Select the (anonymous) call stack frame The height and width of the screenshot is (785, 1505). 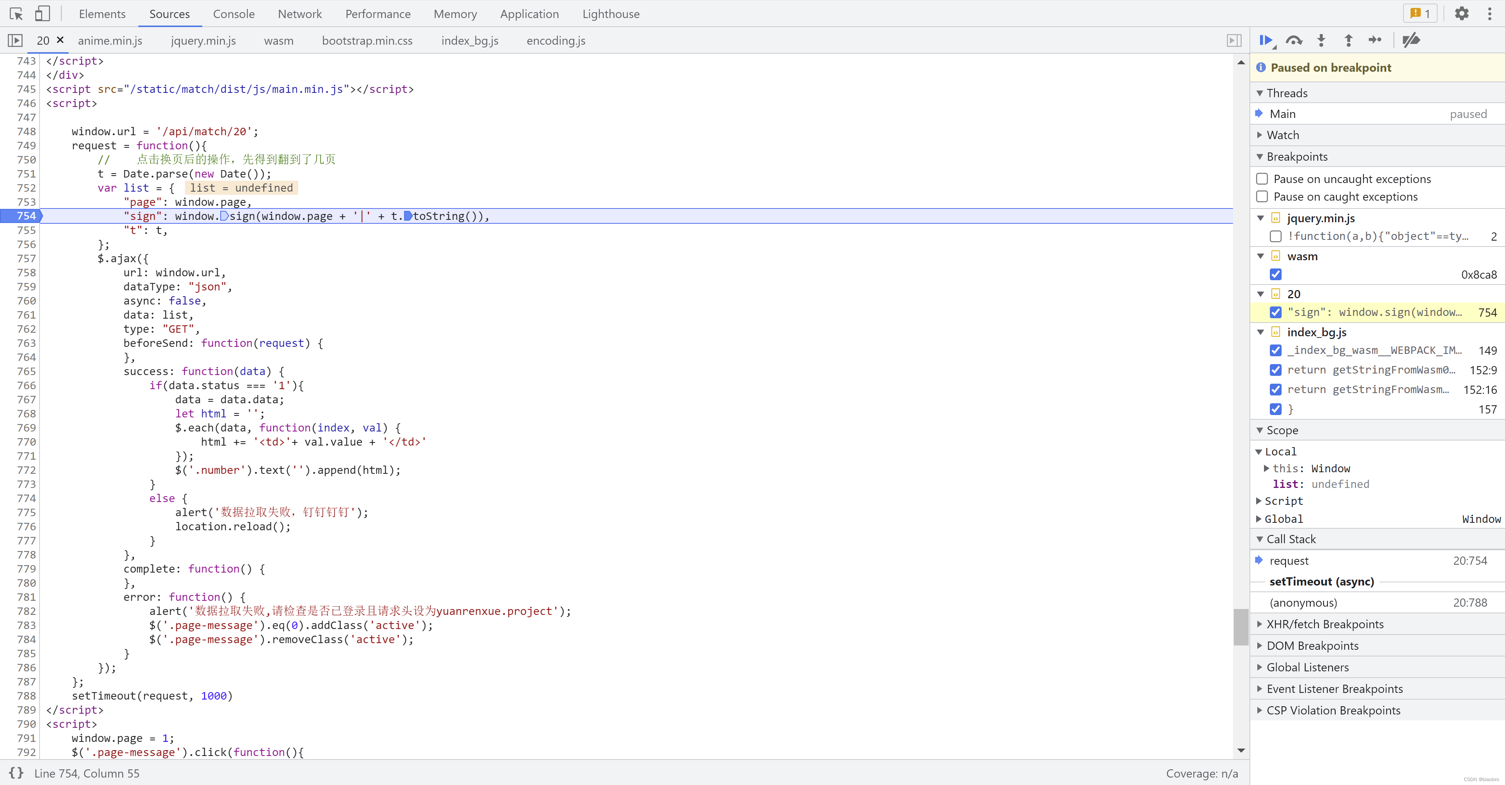click(1377, 603)
